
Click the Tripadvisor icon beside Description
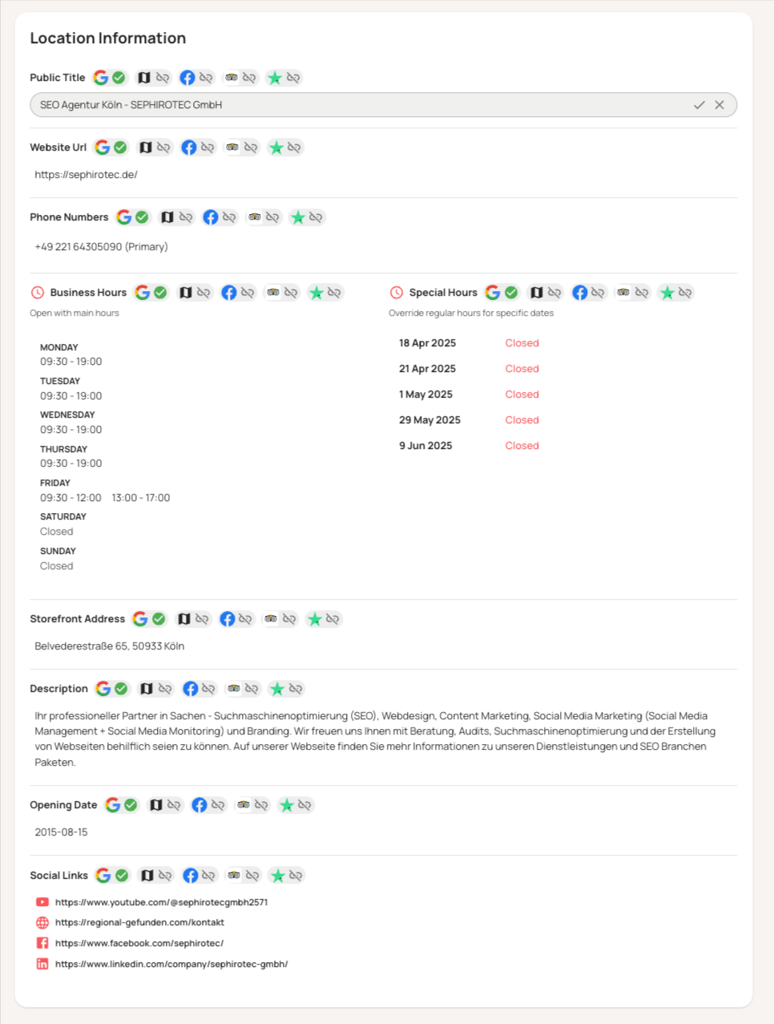(234, 689)
